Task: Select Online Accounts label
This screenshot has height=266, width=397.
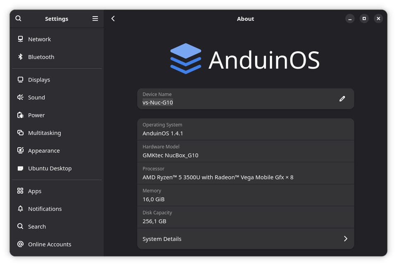Action: point(50,244)
